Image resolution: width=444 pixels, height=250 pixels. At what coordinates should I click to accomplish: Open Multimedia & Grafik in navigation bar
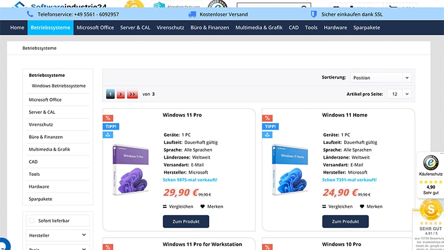pos(259,28)
